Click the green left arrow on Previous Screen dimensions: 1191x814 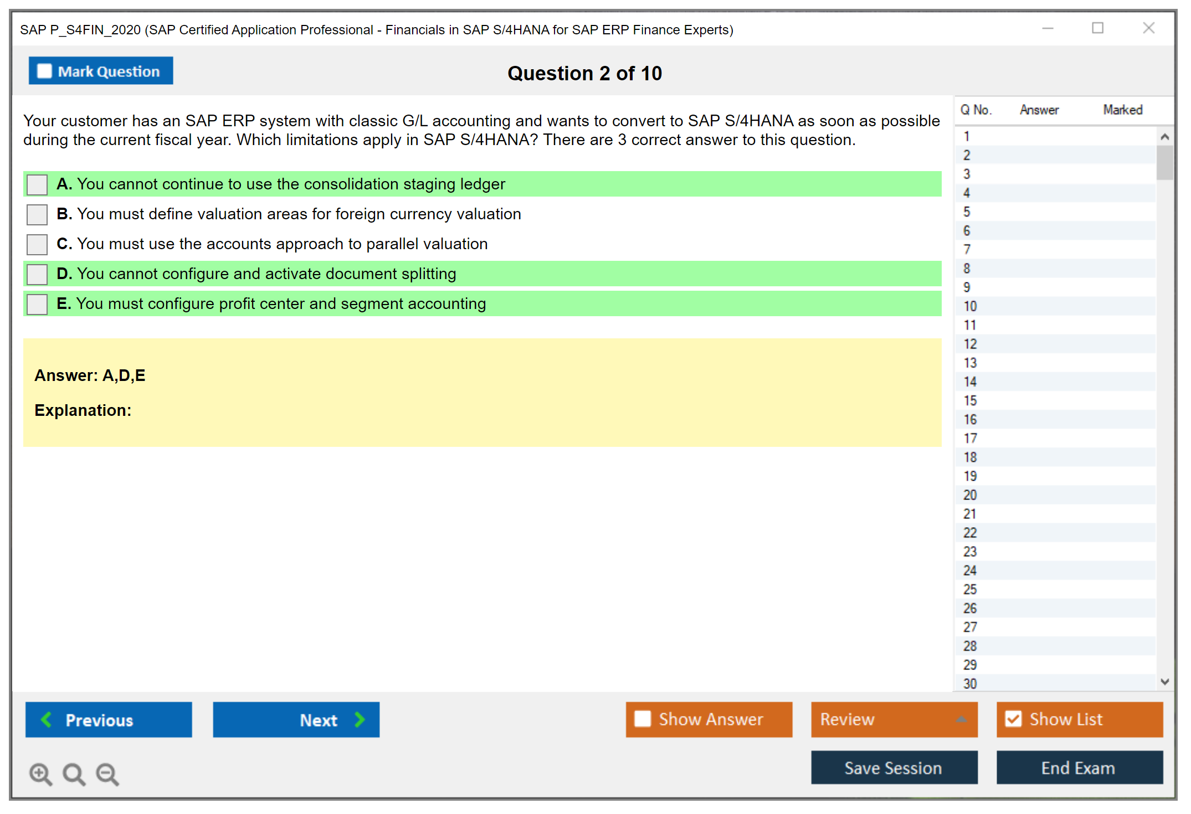(x=47, y=719)
